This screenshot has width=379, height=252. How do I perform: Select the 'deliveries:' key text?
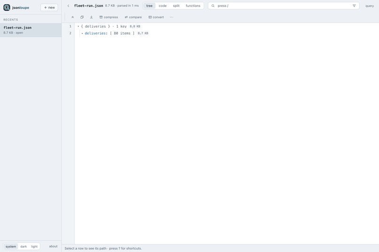(x=96, y=33)
